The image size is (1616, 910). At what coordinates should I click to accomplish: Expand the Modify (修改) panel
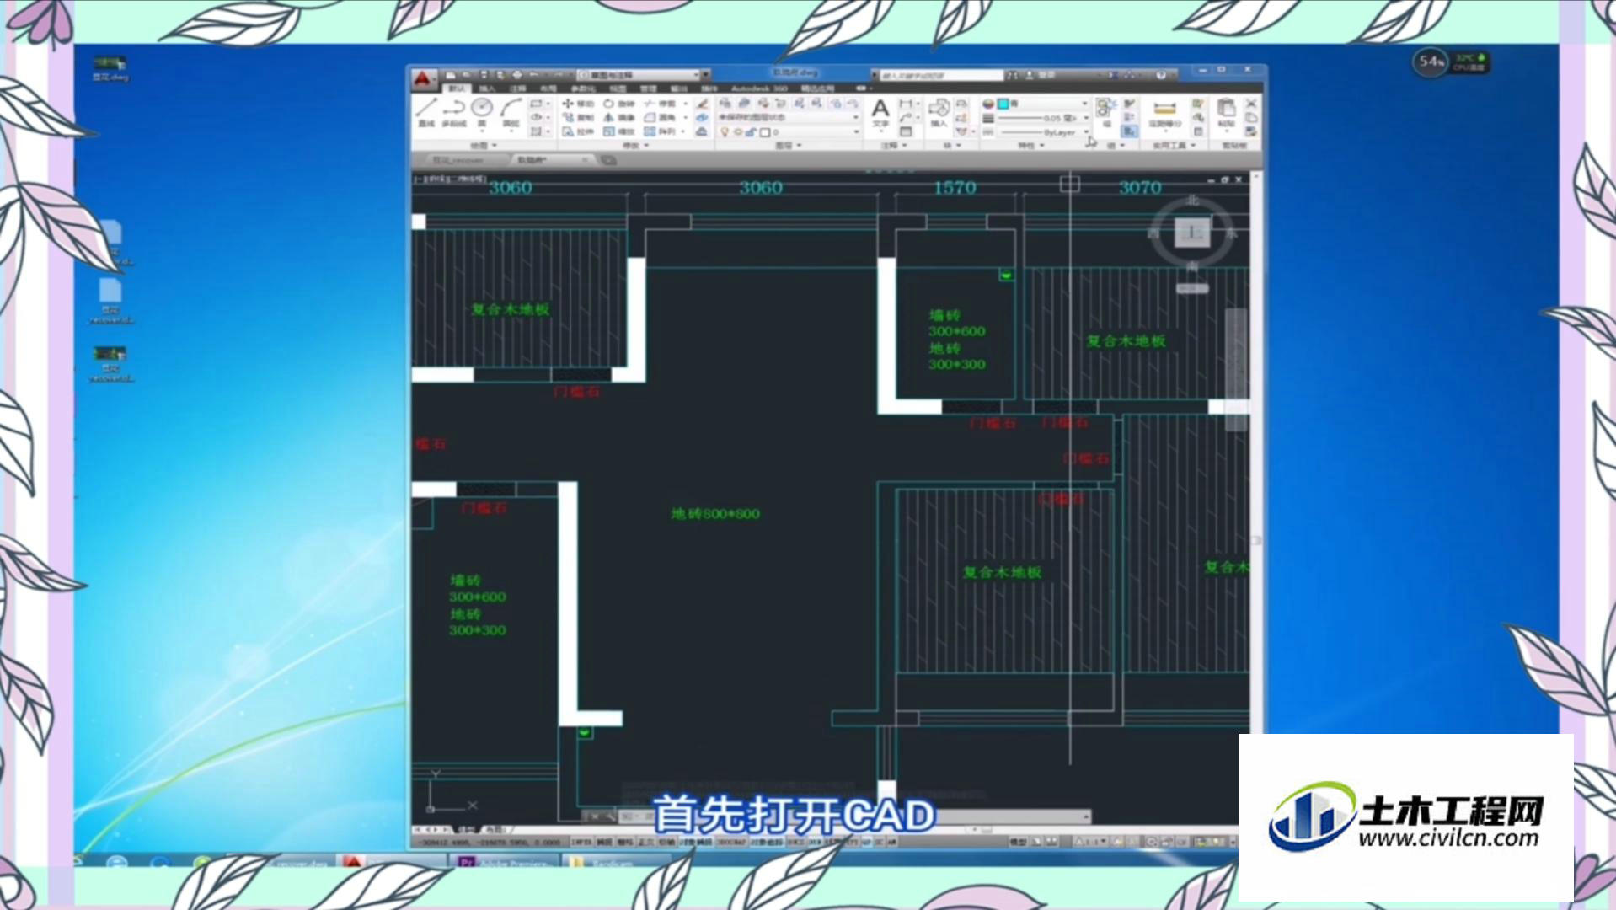click(634, 146)
